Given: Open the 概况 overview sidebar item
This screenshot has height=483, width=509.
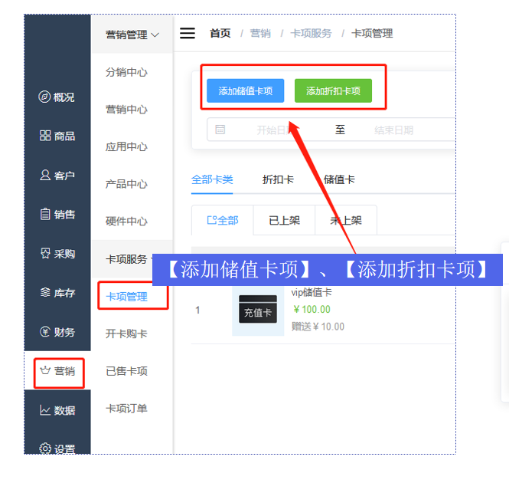Looking at the screenshot, I should tap(57, 97).
